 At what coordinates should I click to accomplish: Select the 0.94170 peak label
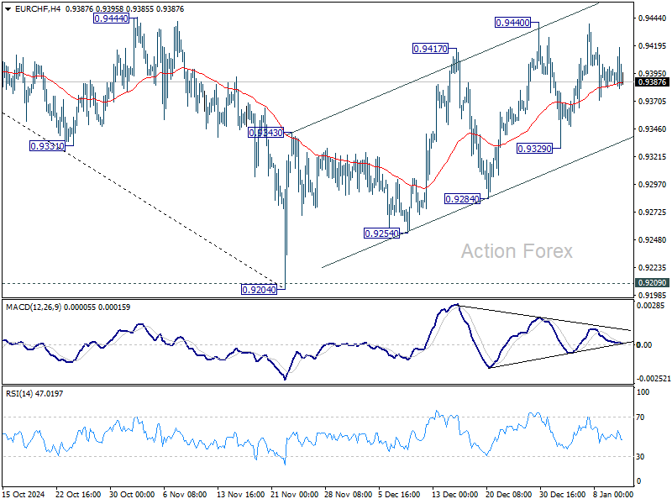coord(430,50)
